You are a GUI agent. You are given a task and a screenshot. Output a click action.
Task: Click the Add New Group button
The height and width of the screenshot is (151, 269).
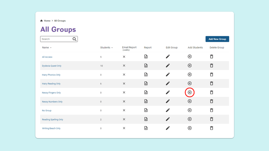(217, 39)
